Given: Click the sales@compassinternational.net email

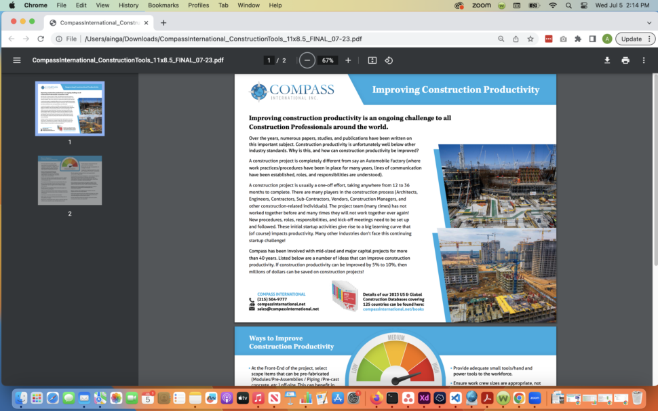Looking at the screenshot, I should tap(288, 309).
